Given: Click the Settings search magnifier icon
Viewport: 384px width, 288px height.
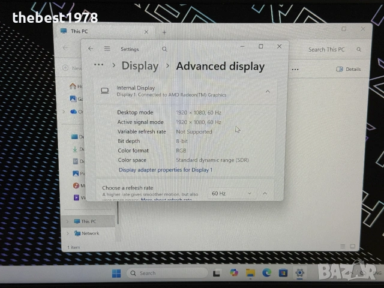Looking at the screenshot, I should pos(164,49).
